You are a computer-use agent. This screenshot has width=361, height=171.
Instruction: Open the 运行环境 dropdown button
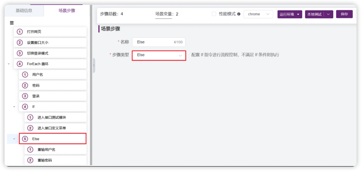[x=289, y=14]
